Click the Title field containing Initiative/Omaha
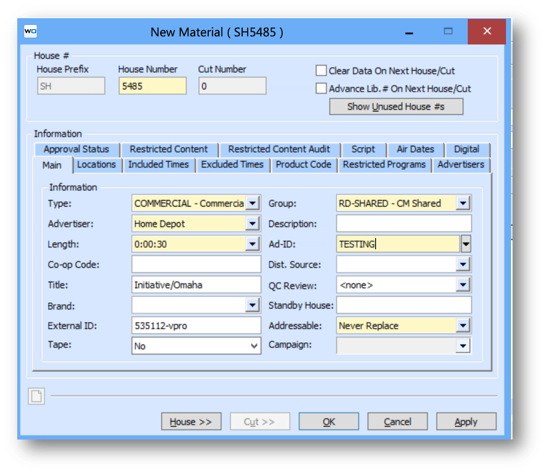 point(196,285)
